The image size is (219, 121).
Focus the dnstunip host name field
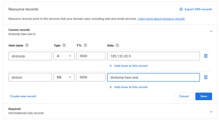click(30, 56)
